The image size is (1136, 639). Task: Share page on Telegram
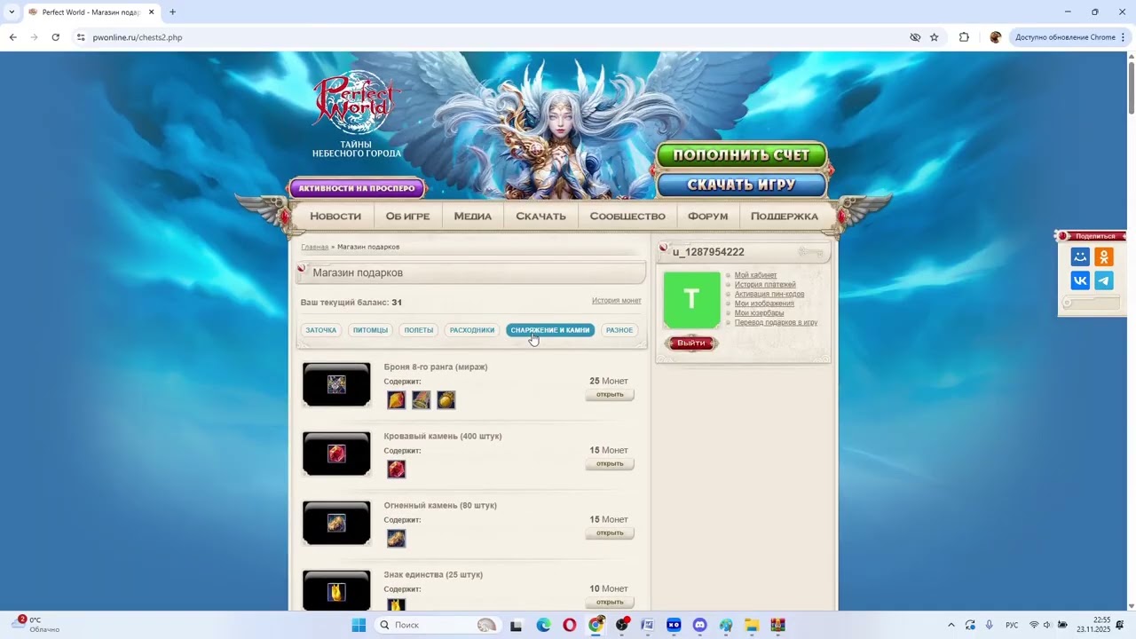tap(1104, 280)
